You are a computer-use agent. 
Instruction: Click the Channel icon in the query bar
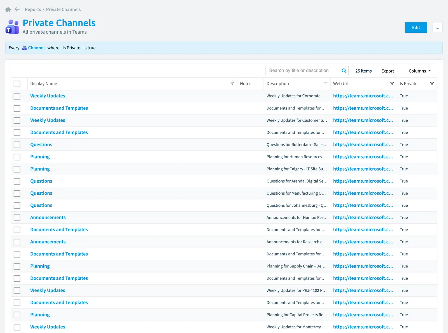coord(24,48)
